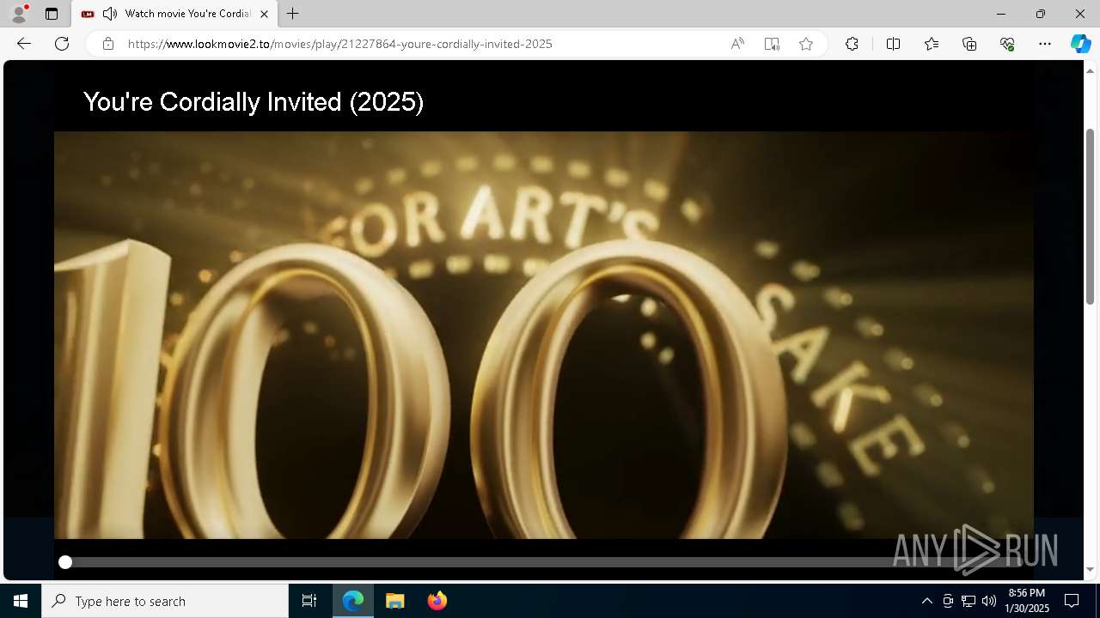This screenshot has height=618, width=1100.
Task: Open the volume control tray icon
Action: [x=989, y=601]
